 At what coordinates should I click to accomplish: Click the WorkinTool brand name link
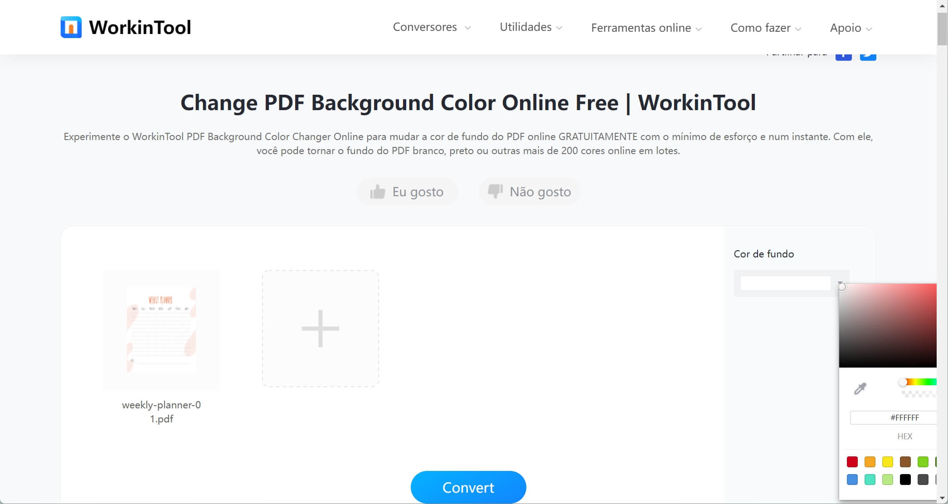pos(140,27)
